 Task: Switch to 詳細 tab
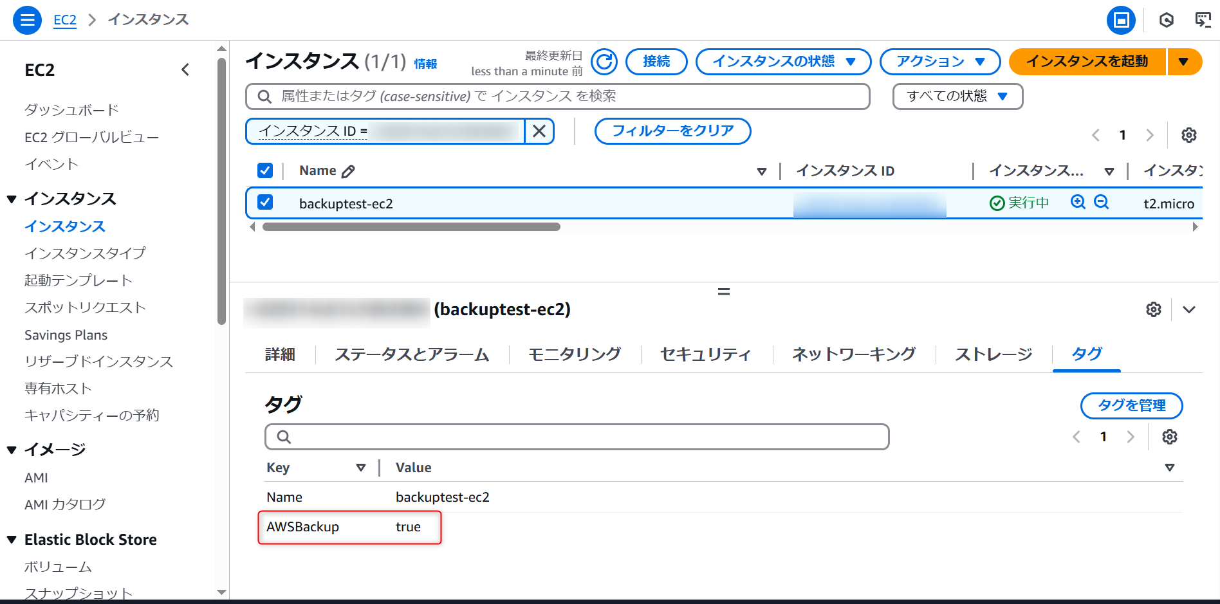[280, 354]
